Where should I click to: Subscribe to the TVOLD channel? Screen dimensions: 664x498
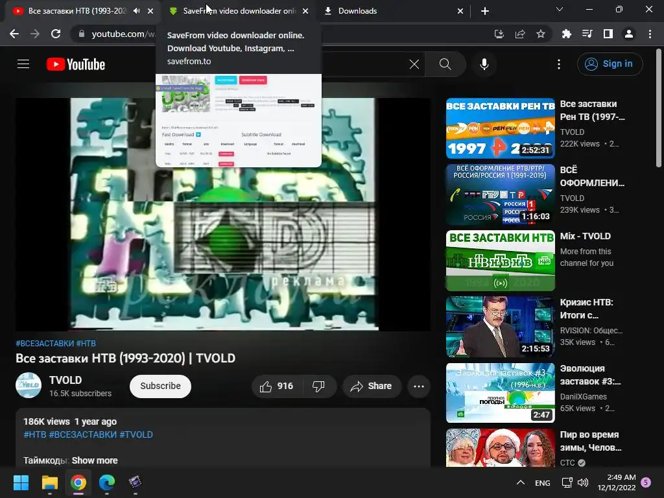pos(161,386)
